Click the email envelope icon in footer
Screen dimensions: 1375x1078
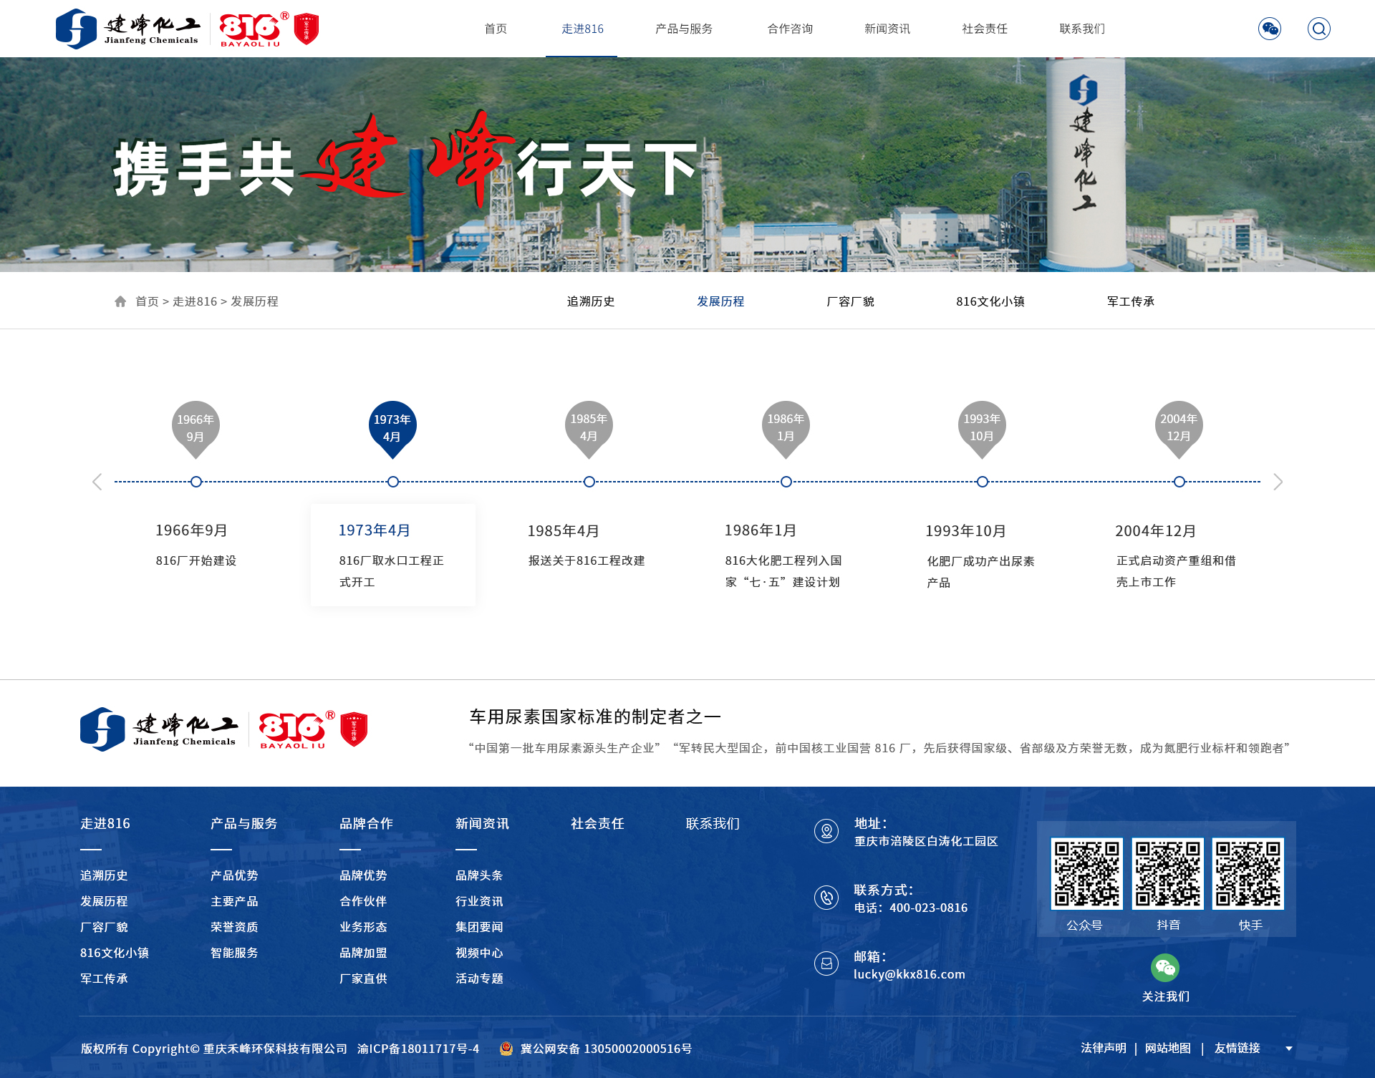(826, 963)
